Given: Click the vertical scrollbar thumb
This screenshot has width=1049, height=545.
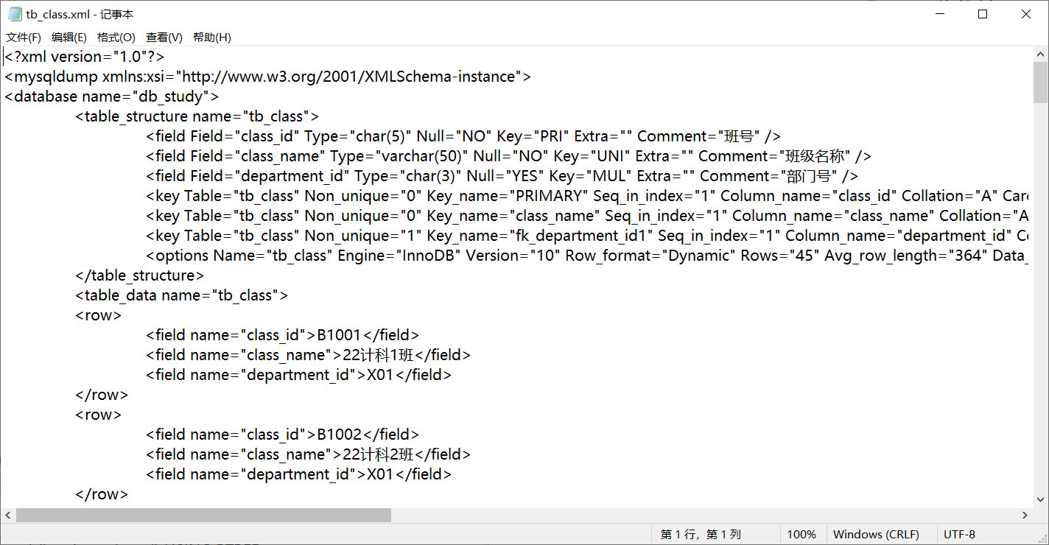Looking at the screenshot, I should pyautogui.click(x=1039, y=82).
